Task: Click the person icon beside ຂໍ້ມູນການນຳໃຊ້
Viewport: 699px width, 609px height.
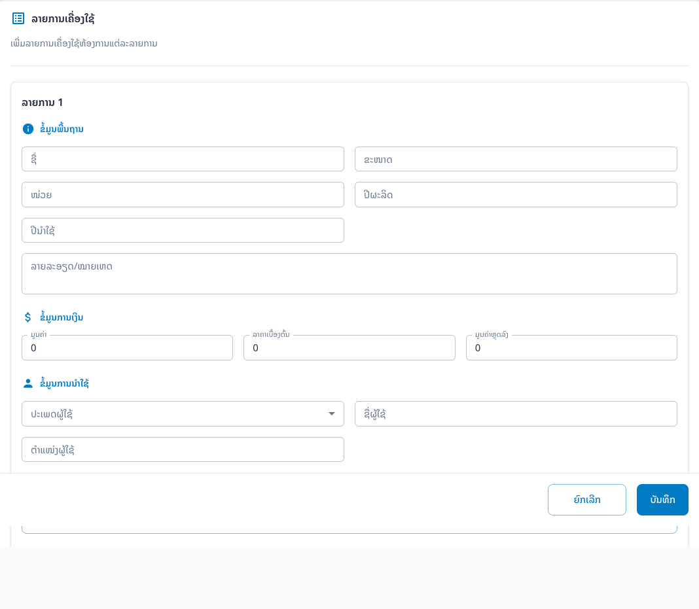Action: [28, 383]
